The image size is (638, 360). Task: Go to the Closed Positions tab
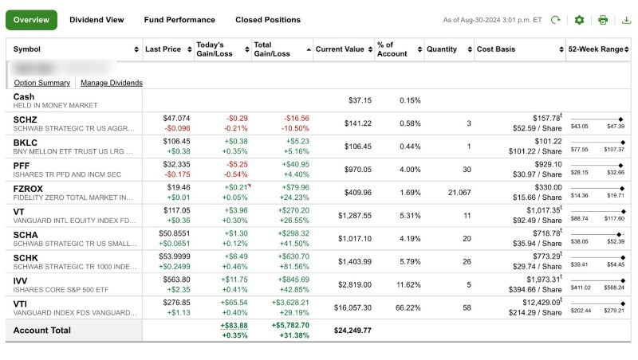268,20
